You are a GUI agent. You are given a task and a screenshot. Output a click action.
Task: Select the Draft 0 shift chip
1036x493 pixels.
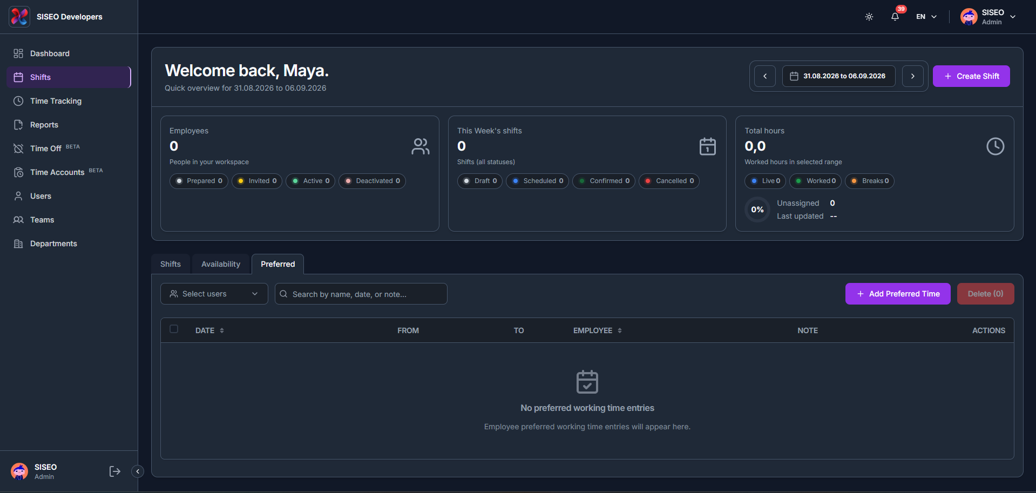(x=480, y=181)
